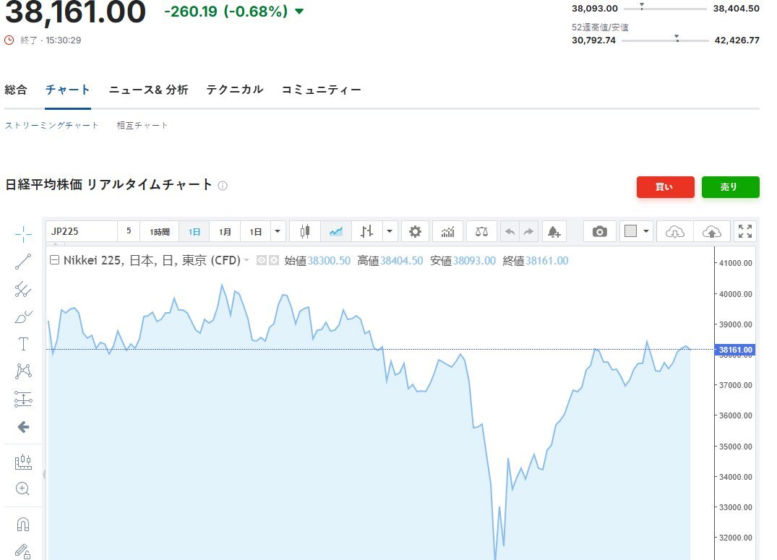Toggle the series visibility eye icon

pos(261,260)
